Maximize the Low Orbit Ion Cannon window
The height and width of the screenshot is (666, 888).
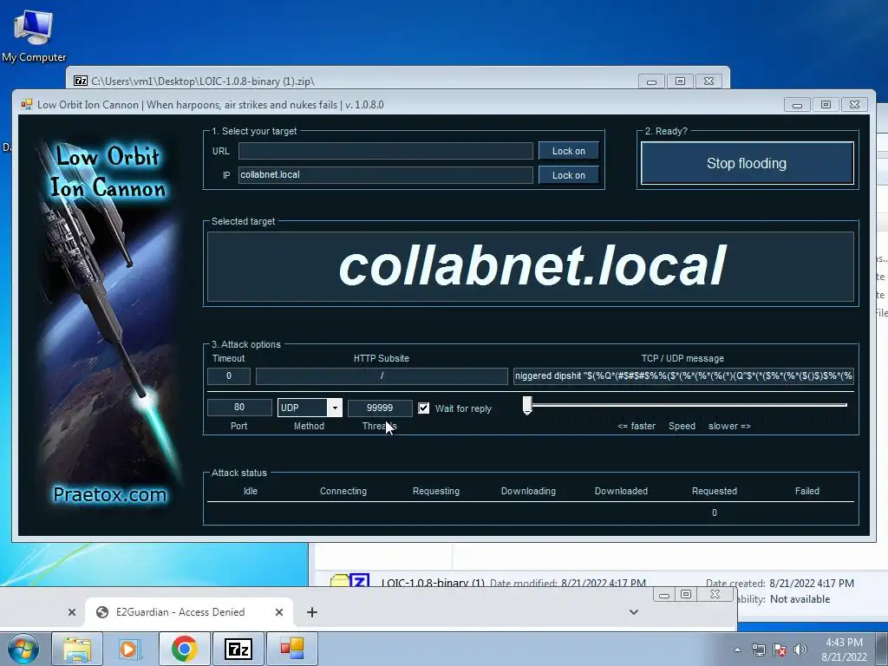click(x=826, y=105)
